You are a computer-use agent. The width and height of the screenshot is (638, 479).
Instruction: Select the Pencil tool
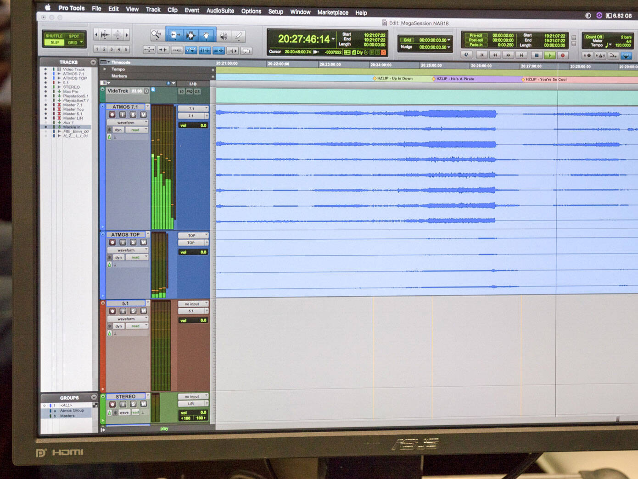[x=239, y=36]
